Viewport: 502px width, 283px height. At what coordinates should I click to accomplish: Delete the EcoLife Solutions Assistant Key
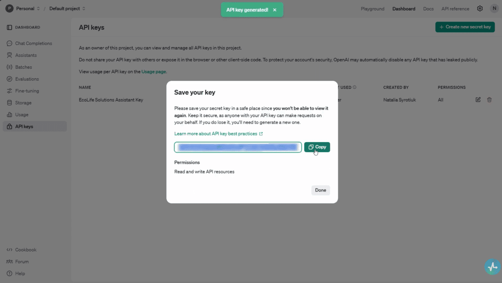click(489, 100)
